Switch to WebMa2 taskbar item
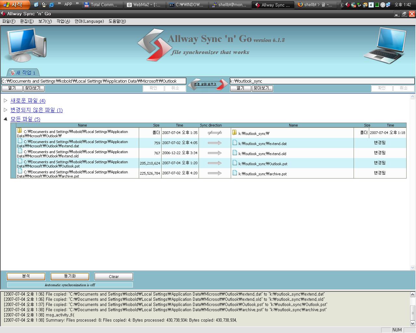The width and height of the screenshot is (416, 333). pos(145,5)
